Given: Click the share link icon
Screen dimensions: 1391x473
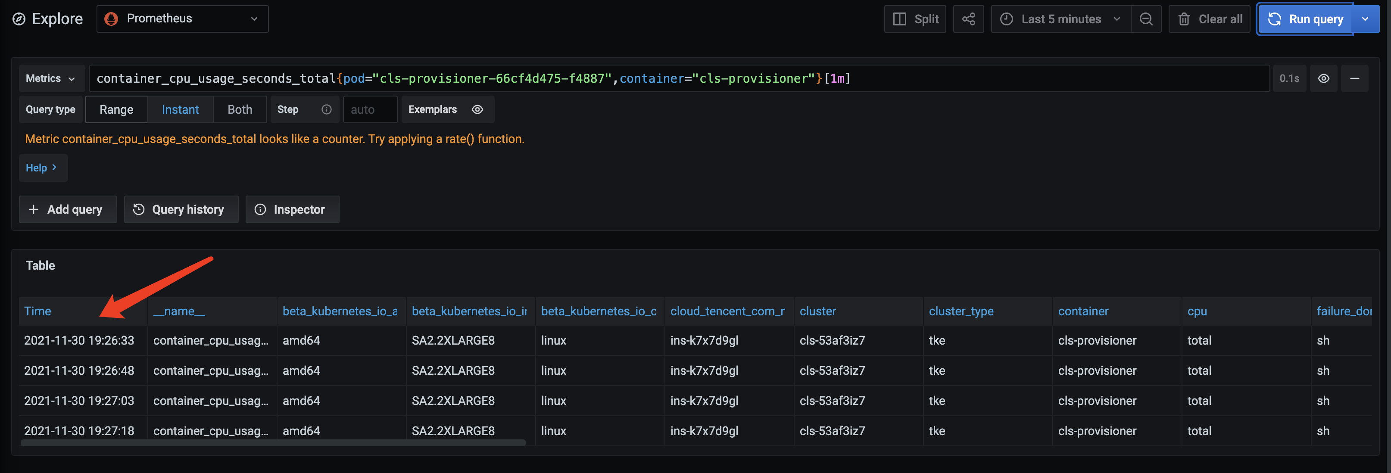Looking at the screenshot, I should pos(968,19).
